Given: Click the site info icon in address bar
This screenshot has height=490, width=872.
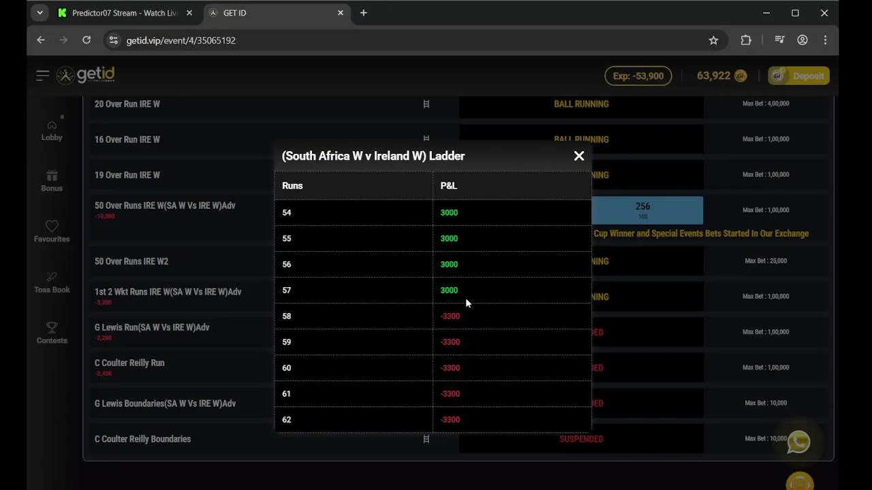Looking at the screenshot, I should coord(114,40).
